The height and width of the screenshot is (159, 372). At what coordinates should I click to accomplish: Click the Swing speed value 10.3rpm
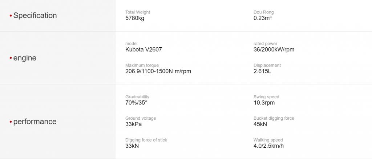[x=264, y=103]
